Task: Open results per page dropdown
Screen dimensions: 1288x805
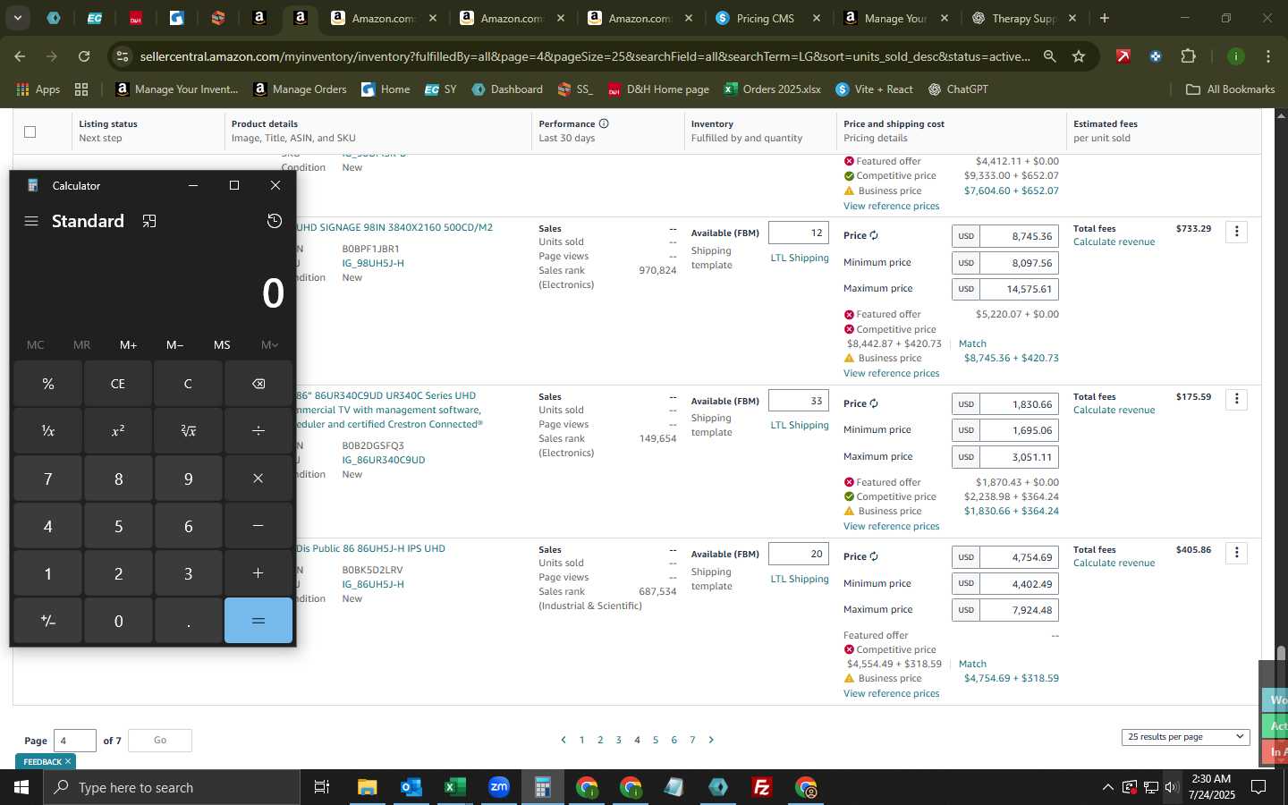Action: [1185, 737]
